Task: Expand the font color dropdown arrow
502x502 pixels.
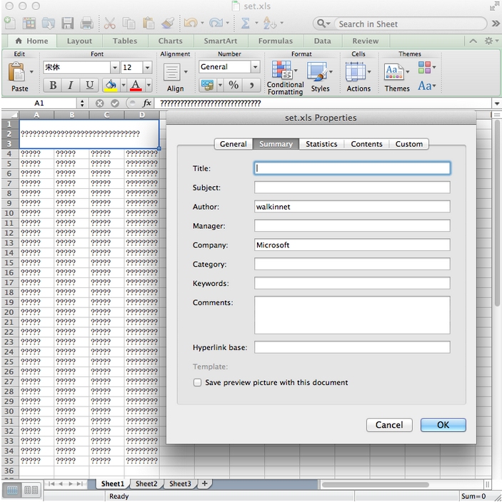Action: 149,86
